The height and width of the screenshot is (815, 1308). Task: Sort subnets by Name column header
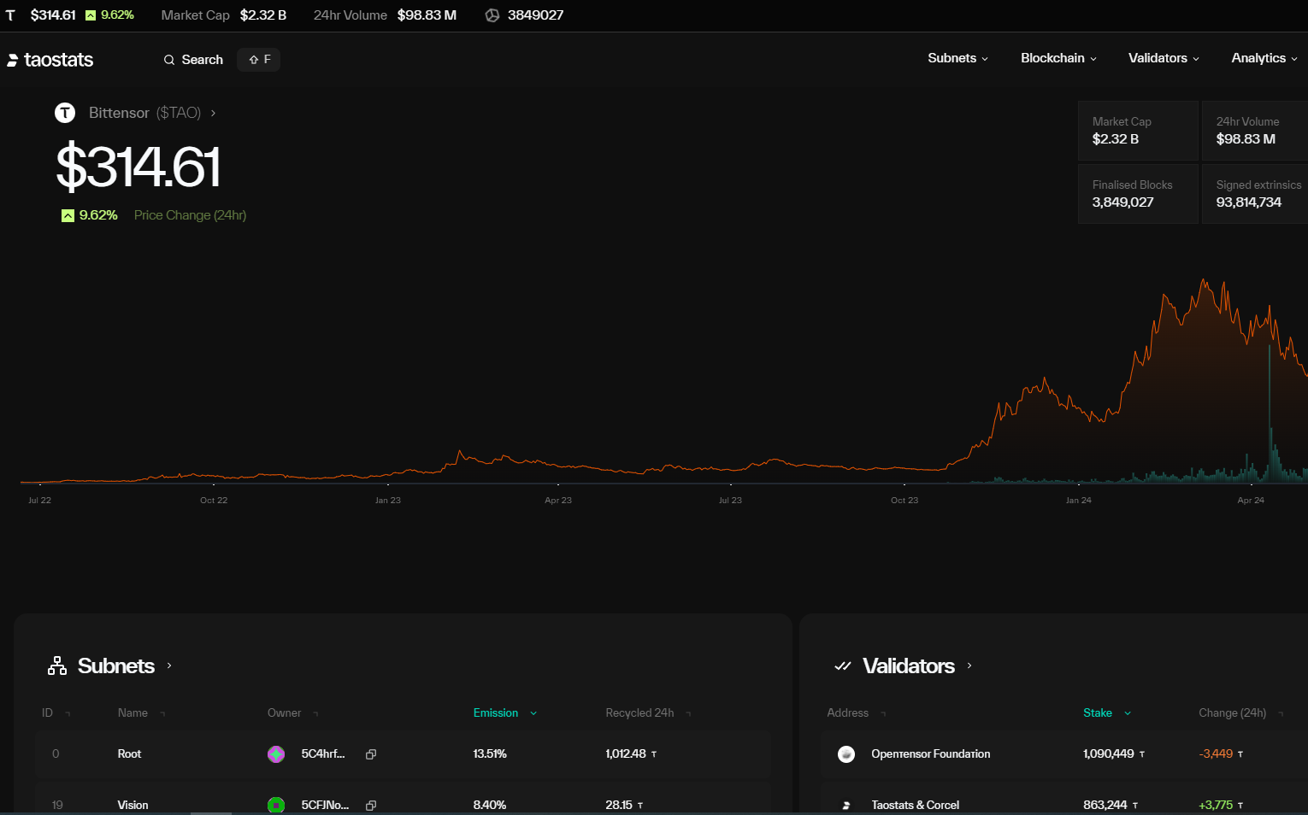click(133, 713)
